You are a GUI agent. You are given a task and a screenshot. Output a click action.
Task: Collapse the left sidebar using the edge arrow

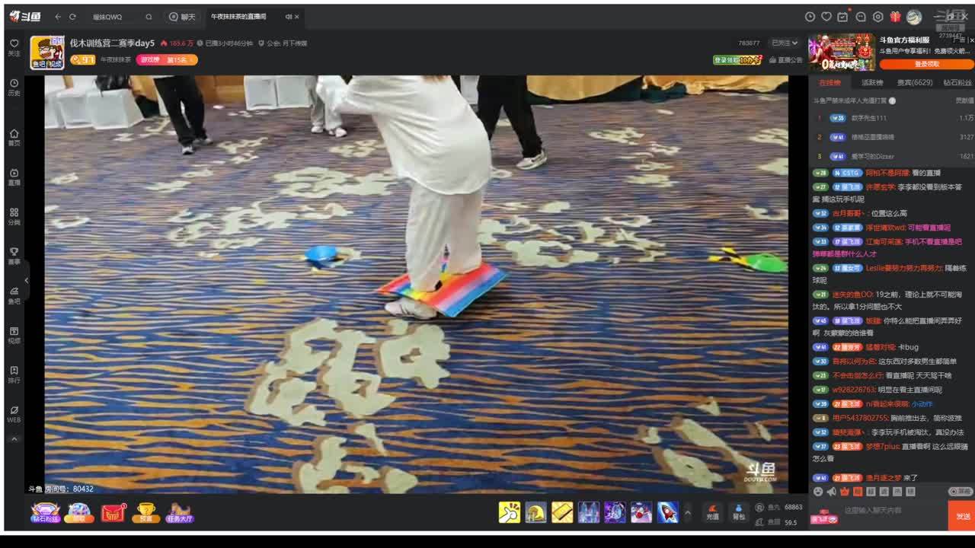(27, 280)
